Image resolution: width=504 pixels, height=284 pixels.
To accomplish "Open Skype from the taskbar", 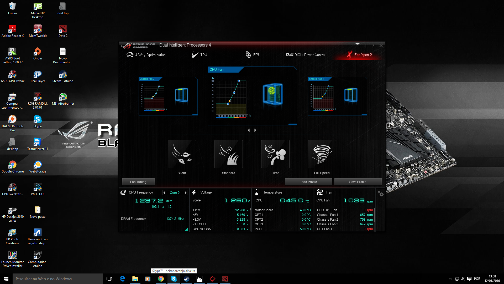I will (174, 279).
